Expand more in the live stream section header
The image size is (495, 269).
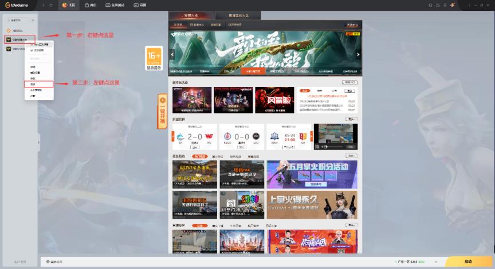(x=351, y=225)
